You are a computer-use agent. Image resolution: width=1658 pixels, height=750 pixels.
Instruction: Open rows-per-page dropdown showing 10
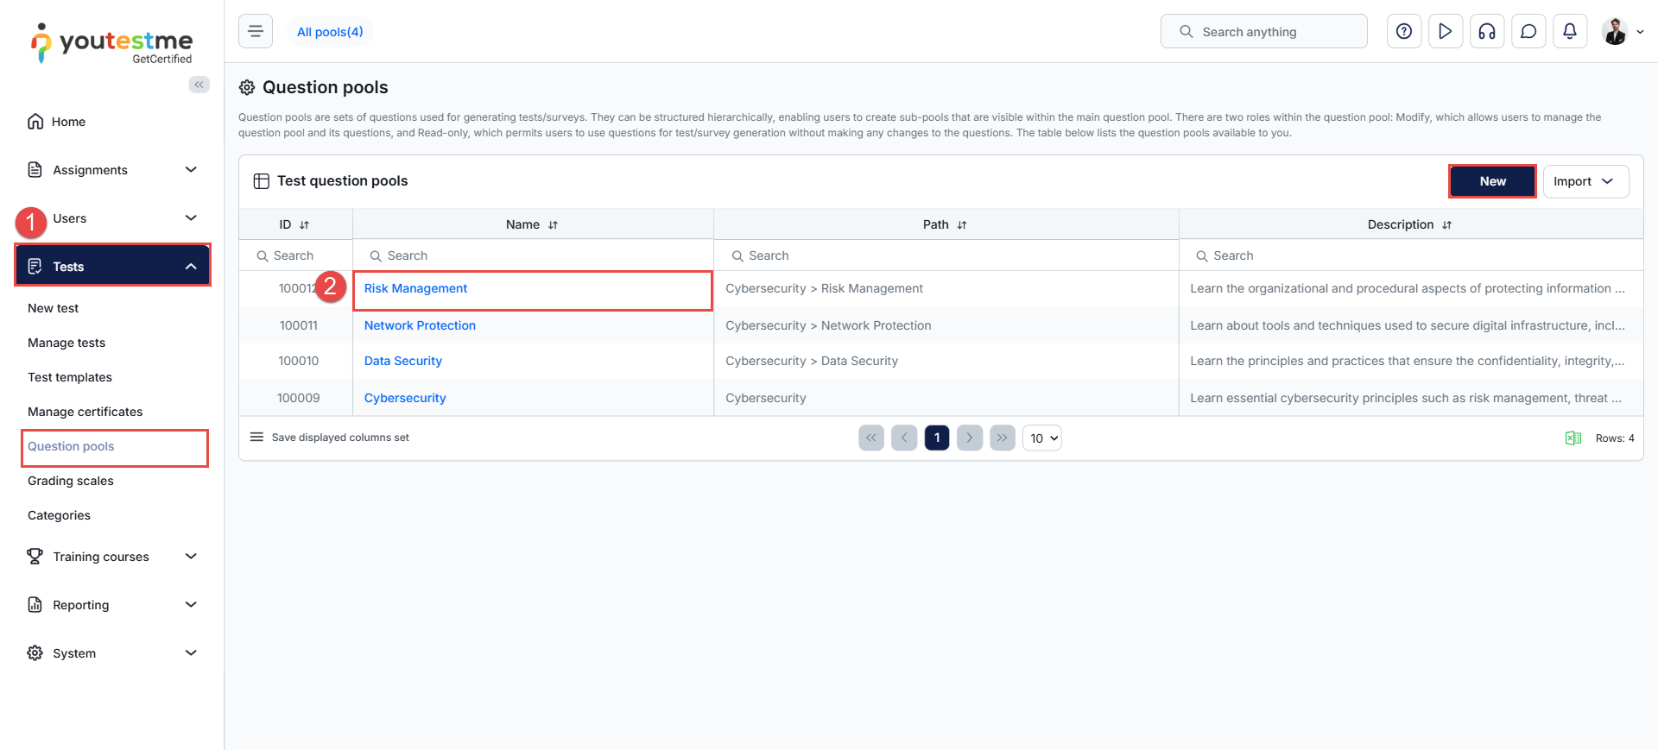(1042, 438)
